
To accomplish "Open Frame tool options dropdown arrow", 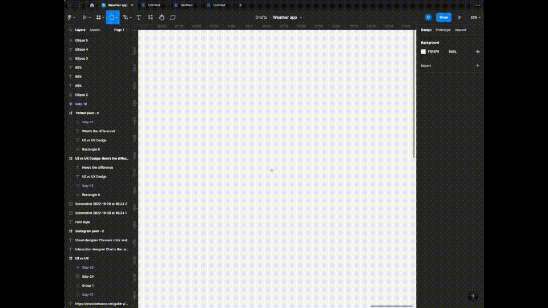I will (103, 18).
